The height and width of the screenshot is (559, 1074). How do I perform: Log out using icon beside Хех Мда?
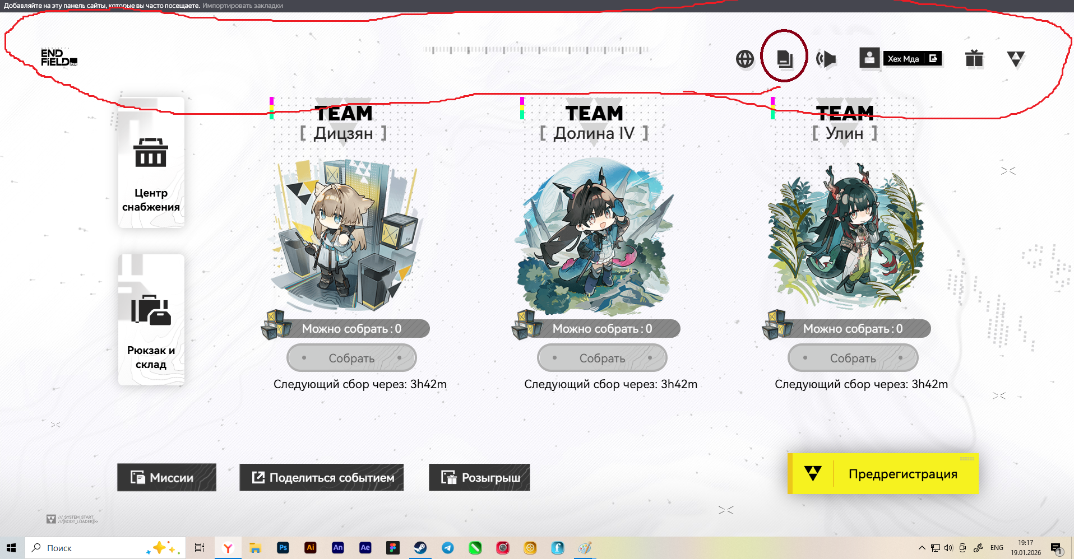click(933, 58)
